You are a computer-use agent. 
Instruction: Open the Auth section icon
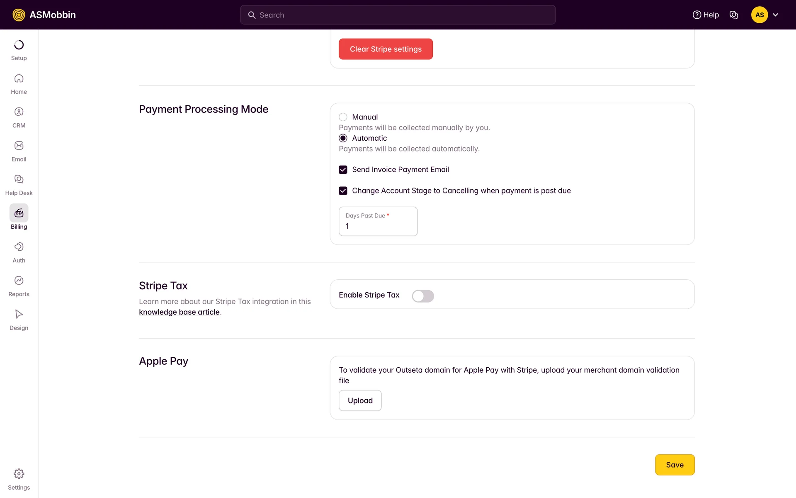19,247
